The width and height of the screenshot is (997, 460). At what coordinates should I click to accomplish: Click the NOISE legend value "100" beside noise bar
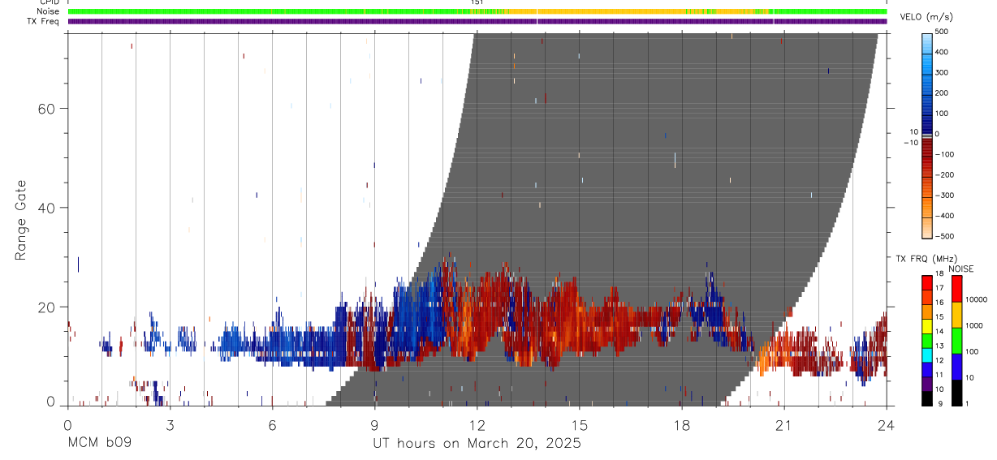click(973, 352)
